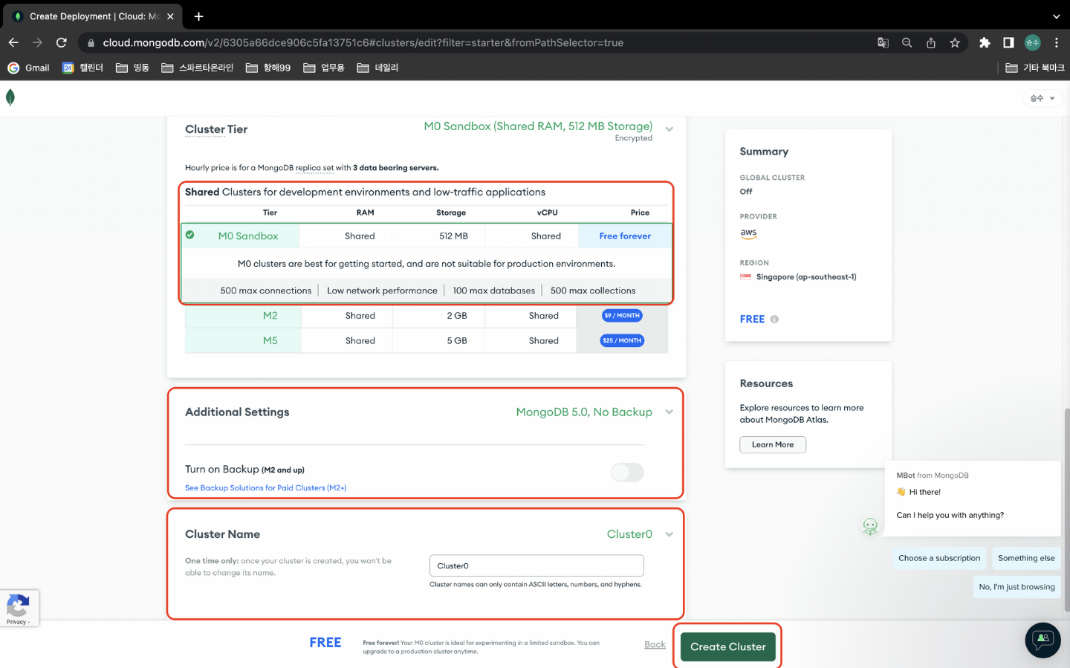Open the Chrome three-dot menu
1070x668 pixels.
coord(1056,42)
